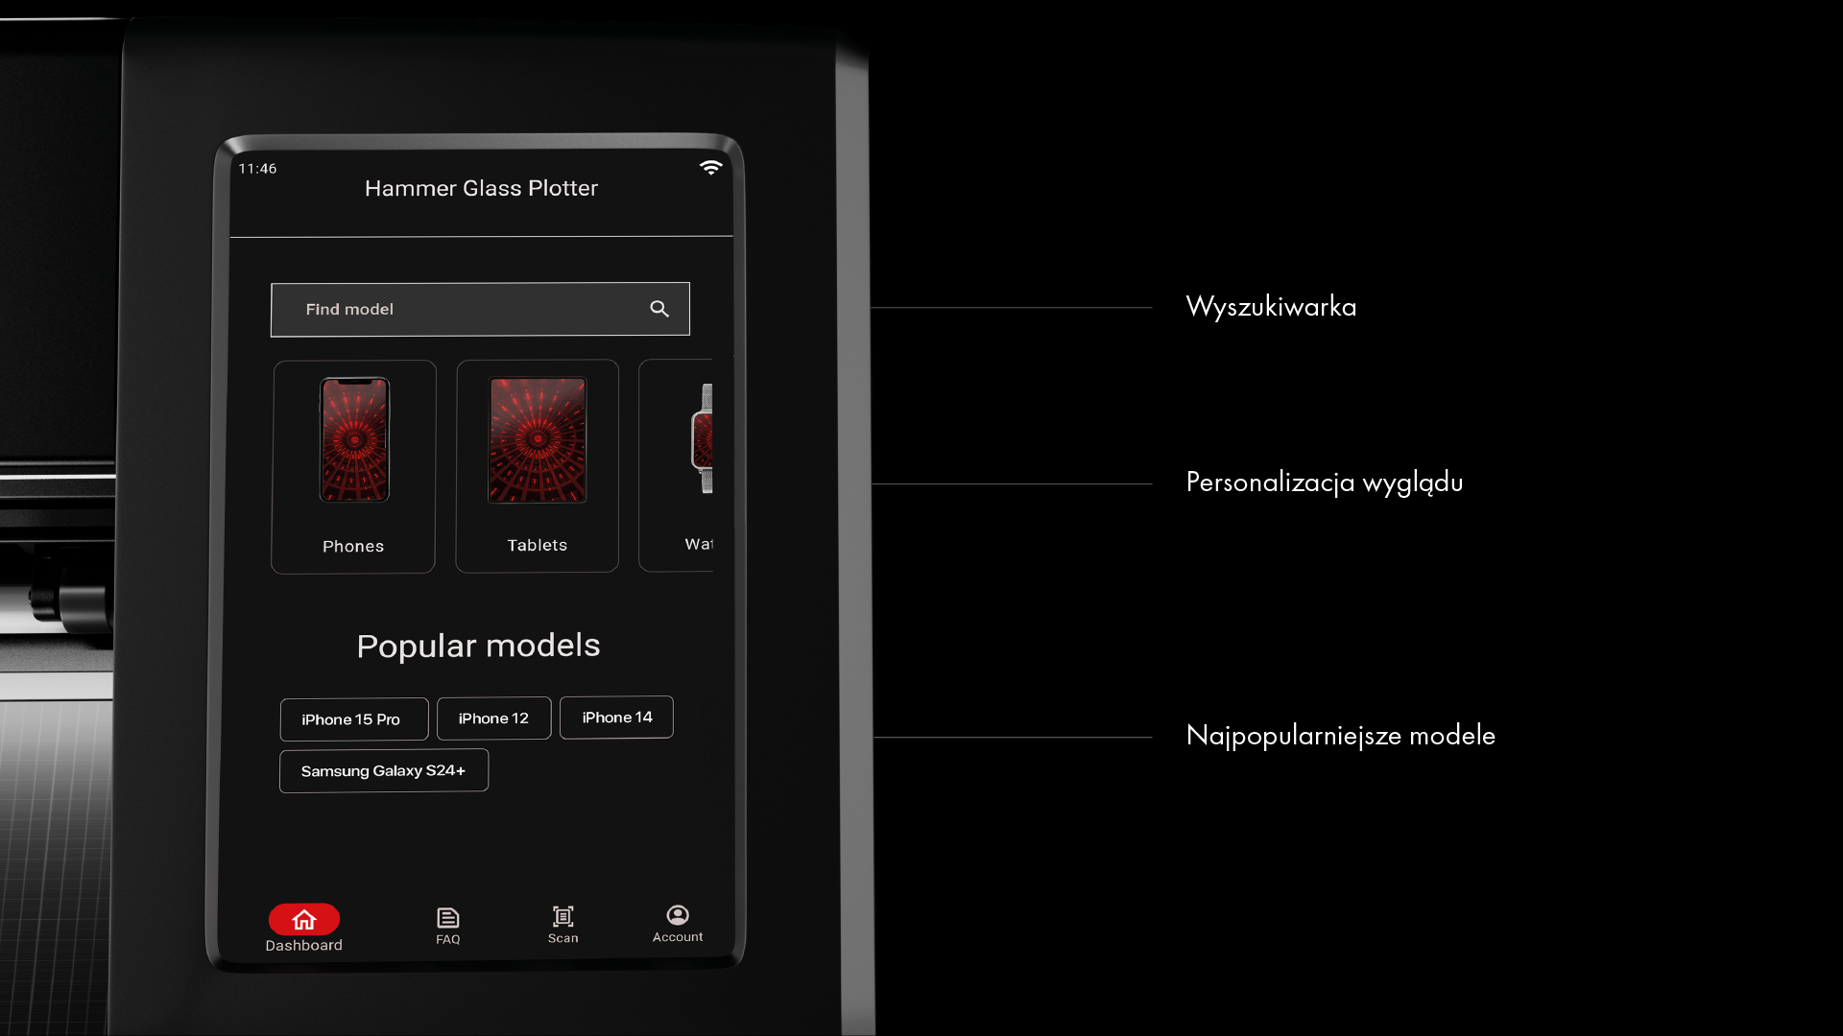Tap the FAQ icon in bottom nav
The image size is (1843, 1036).
point(448,922)
